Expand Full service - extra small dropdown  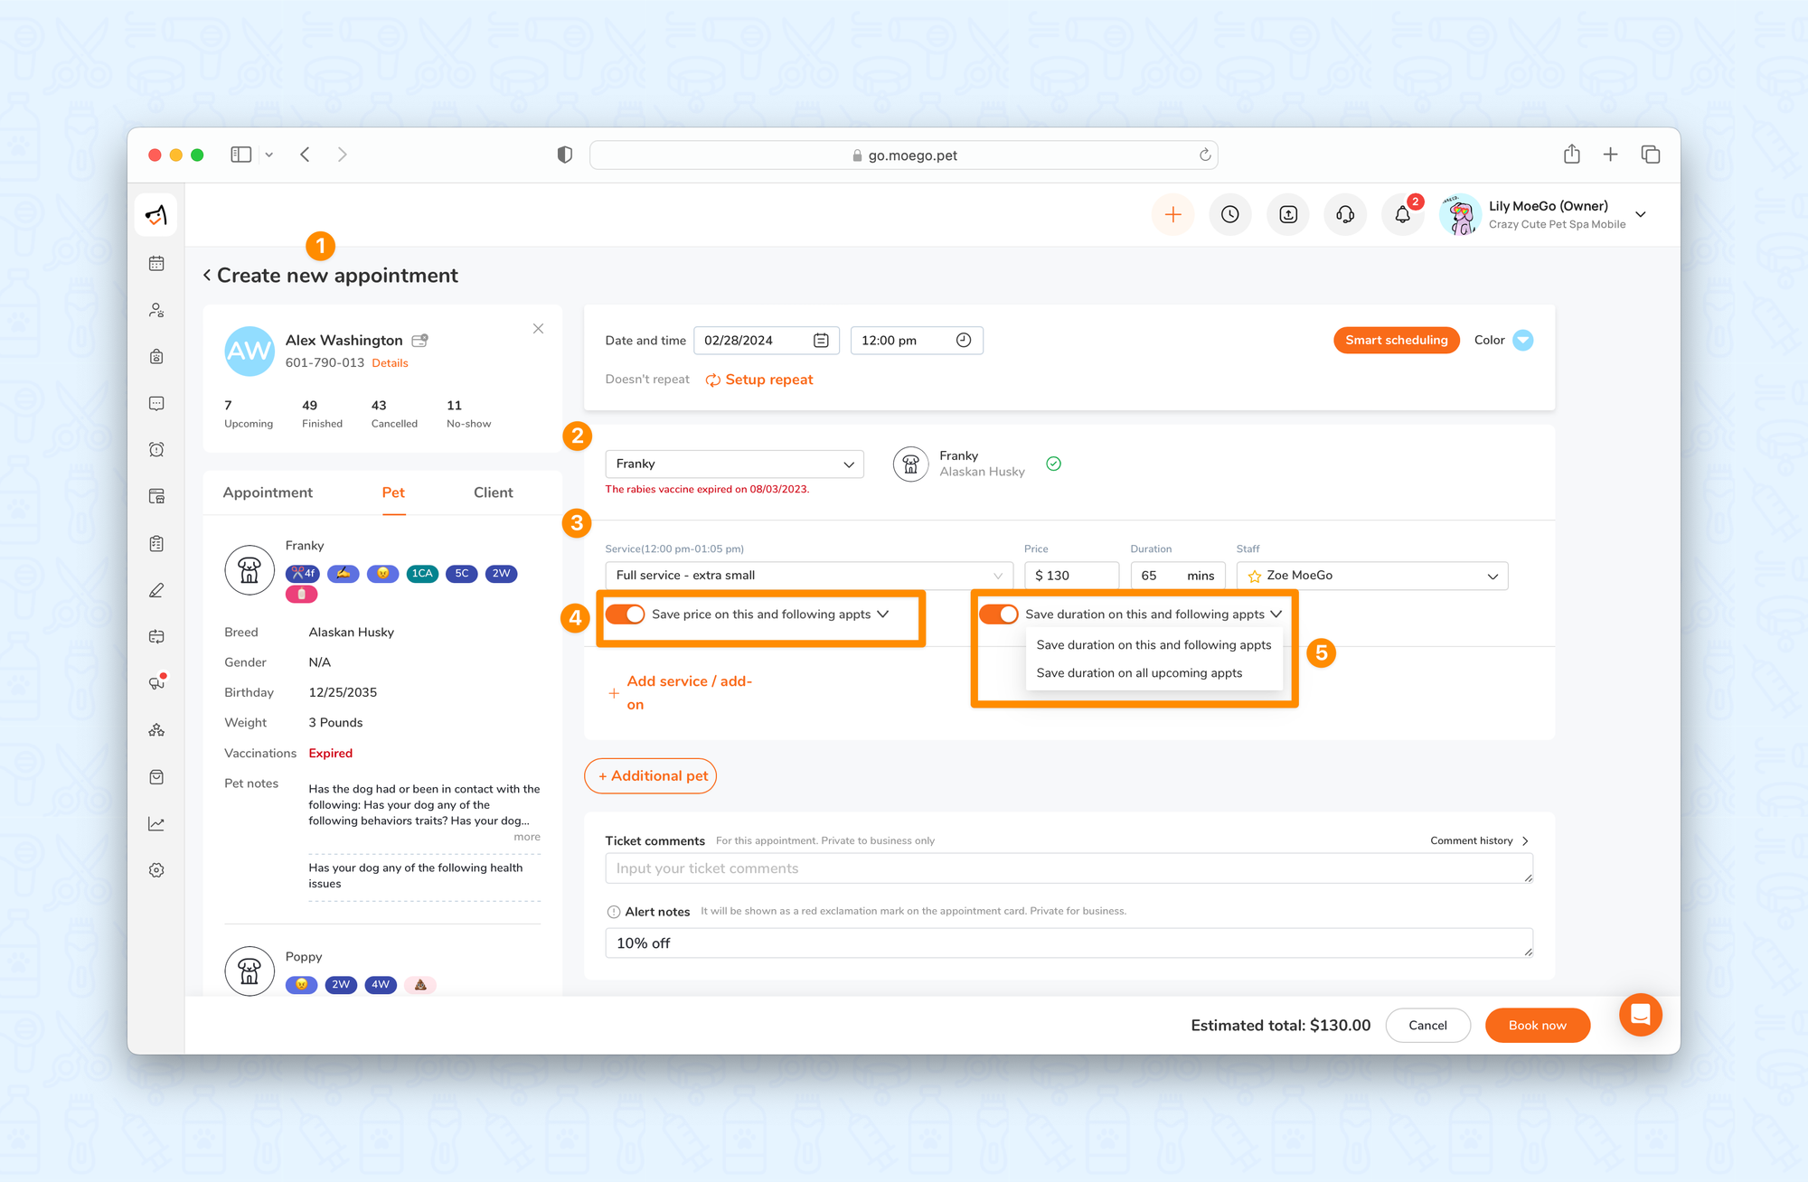pos(808,576)
